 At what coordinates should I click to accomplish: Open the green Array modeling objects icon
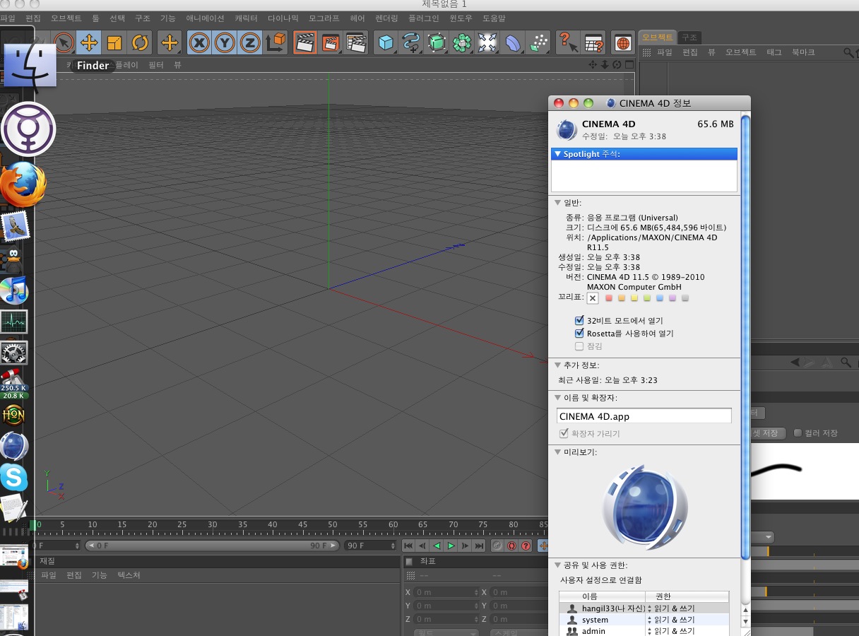462,43
